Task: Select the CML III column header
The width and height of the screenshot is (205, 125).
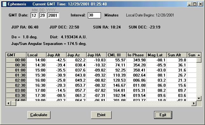Action: [x=117, y=55]
